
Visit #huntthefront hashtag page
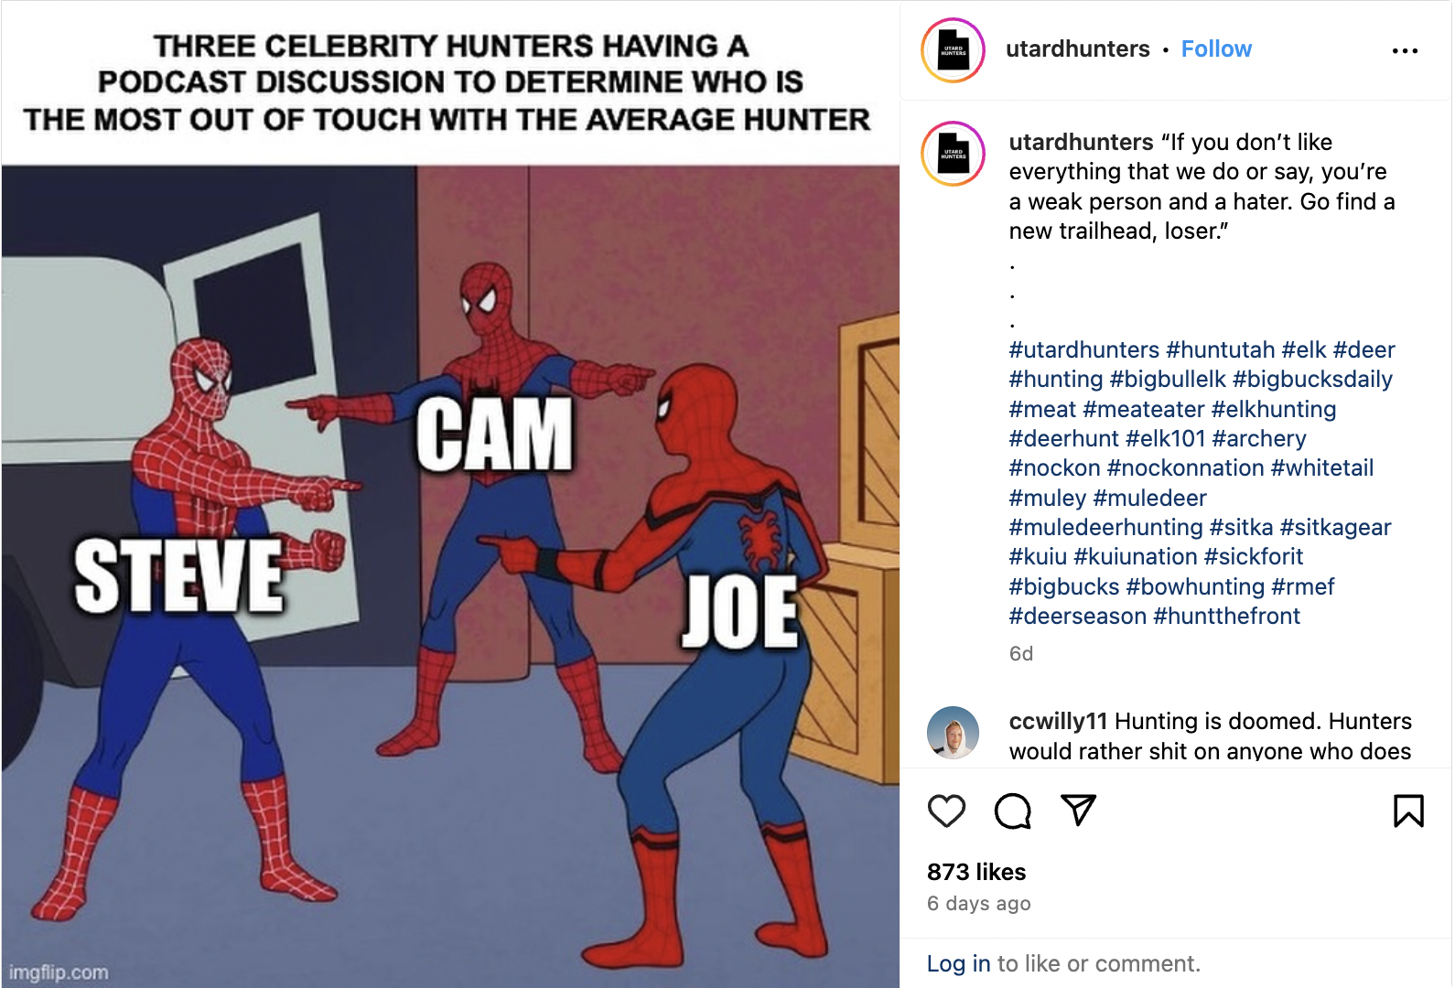point(1226,617)
